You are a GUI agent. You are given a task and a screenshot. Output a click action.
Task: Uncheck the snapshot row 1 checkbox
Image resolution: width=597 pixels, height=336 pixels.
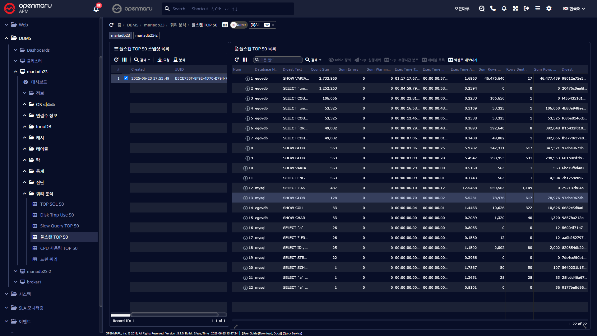pos(126,78)
